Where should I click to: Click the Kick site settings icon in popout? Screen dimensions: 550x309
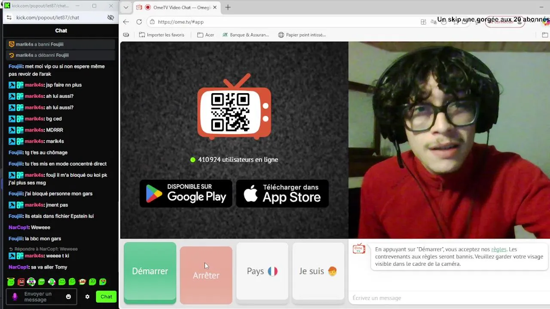[9, 18]
